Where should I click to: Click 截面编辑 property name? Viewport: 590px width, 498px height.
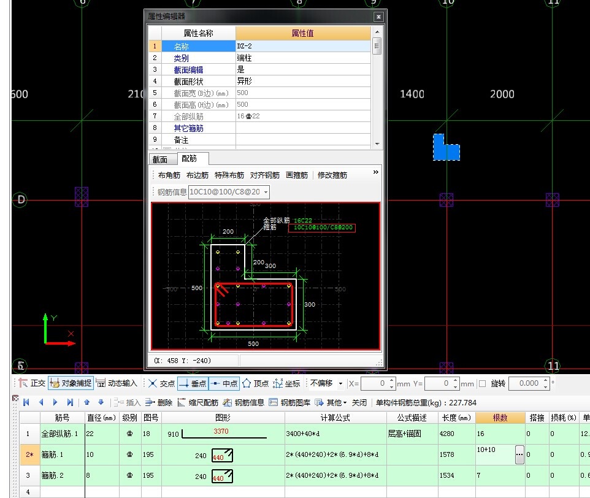click(x=188, y=69)
